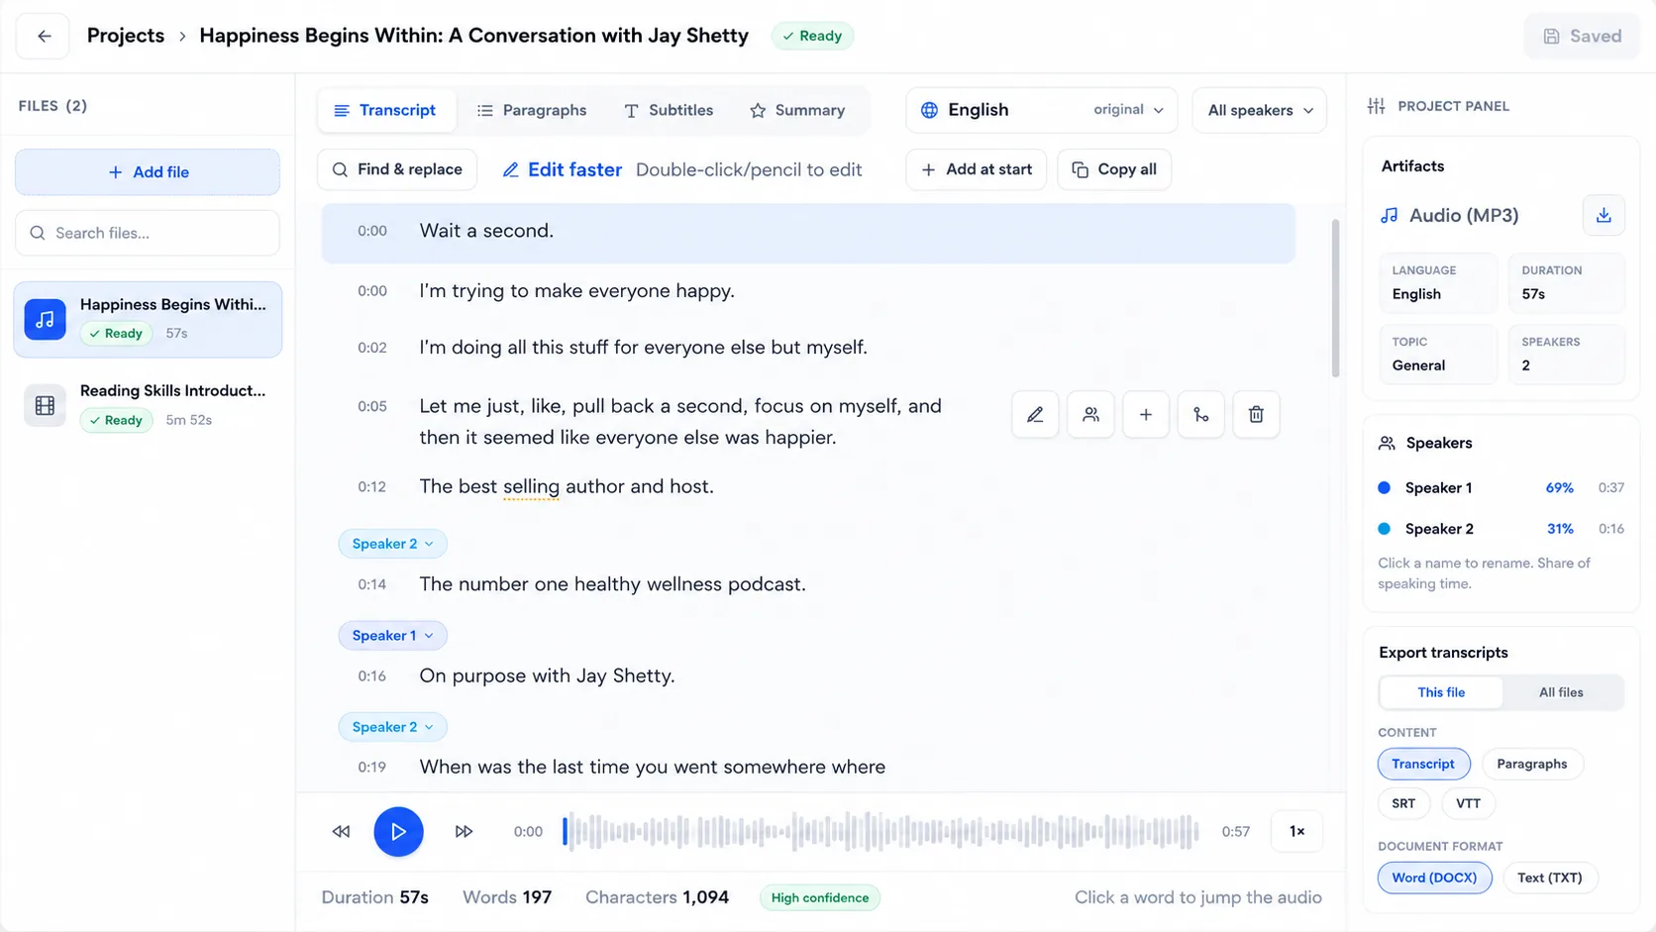Click the Search files input field
Screen dimensions: 1656x932
point(148,233)
